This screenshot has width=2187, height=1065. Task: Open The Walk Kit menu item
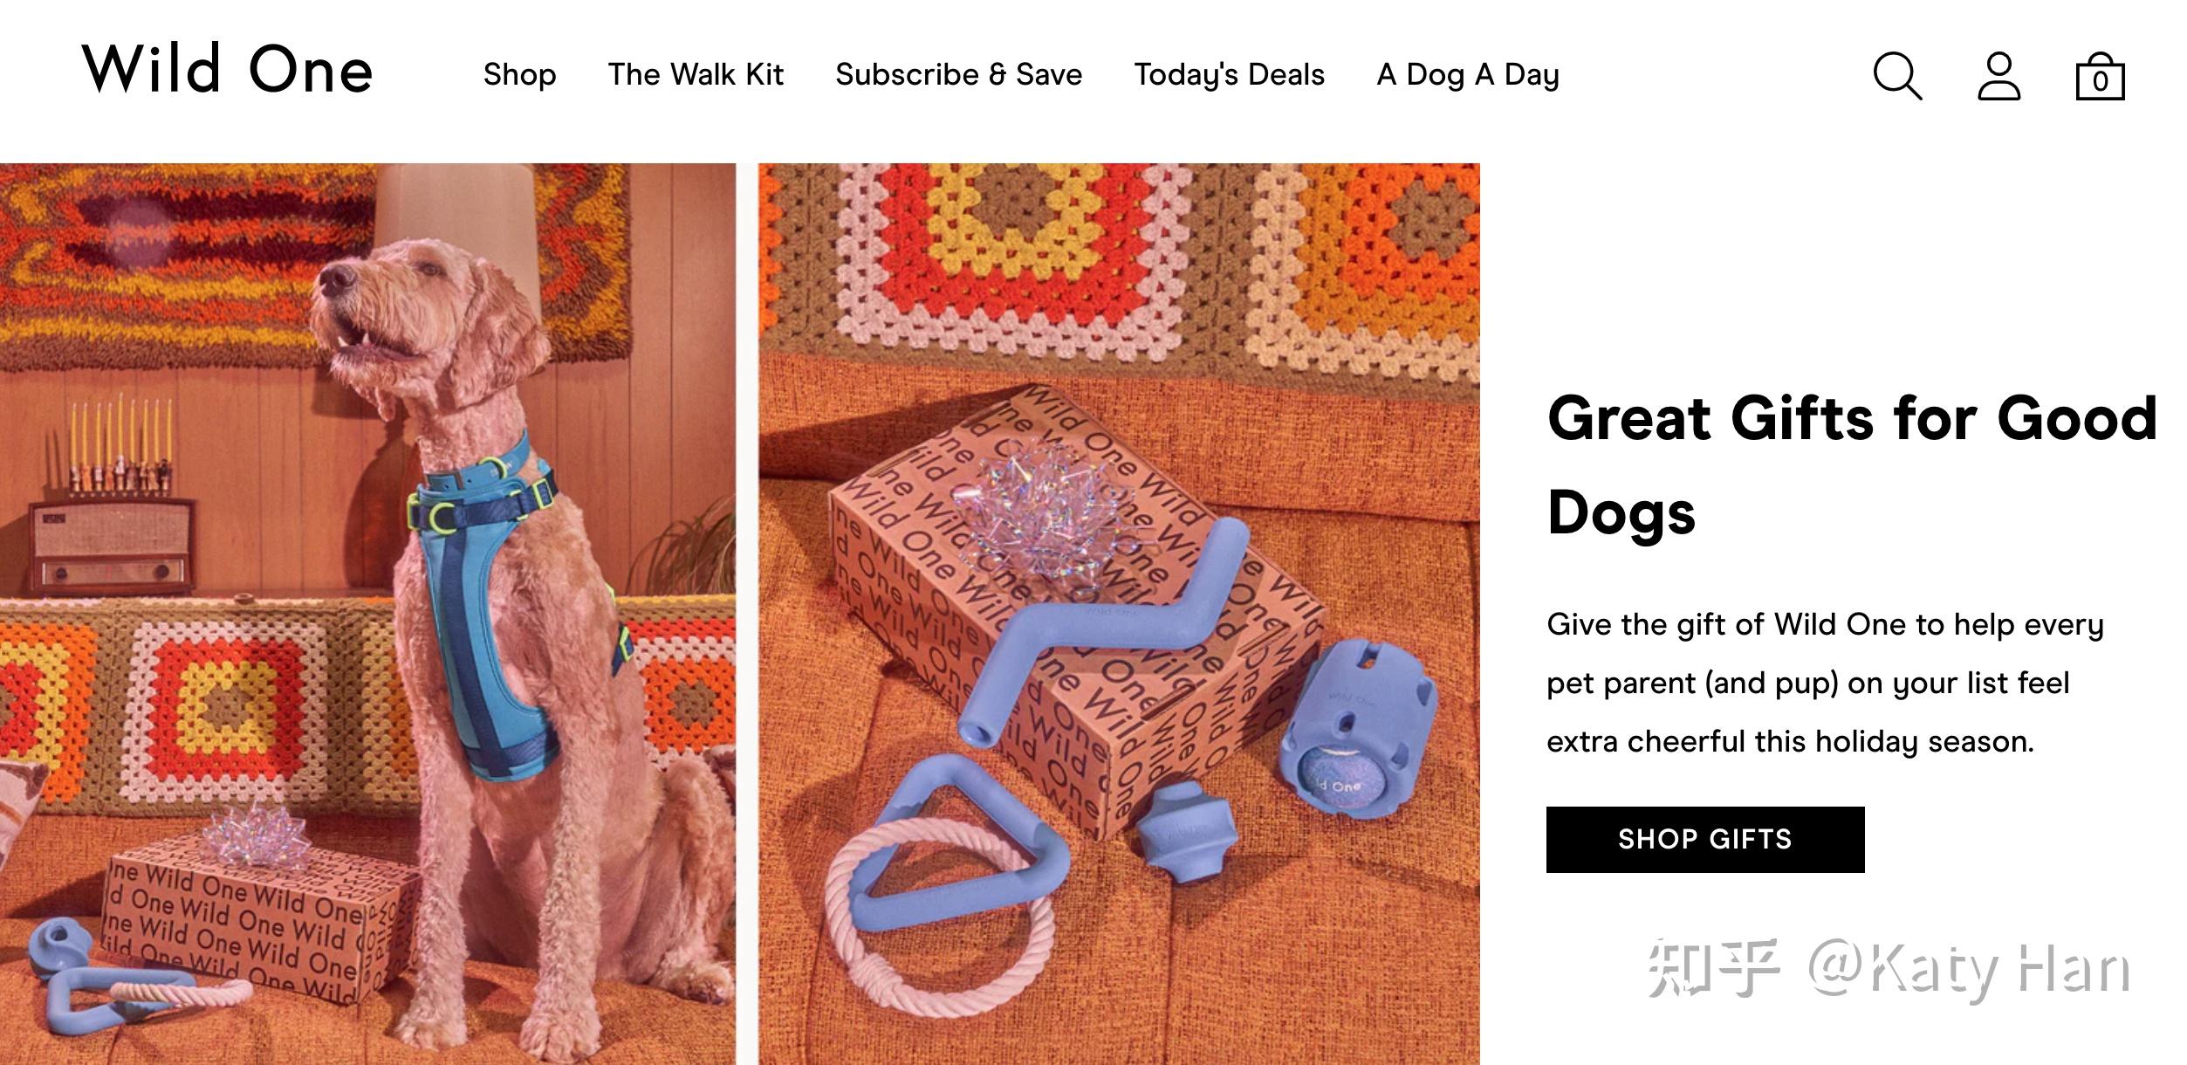pyautogui.click(x=696, y=75)
